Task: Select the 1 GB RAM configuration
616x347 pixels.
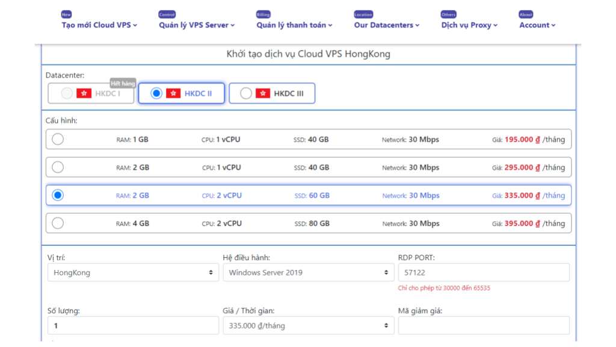Action: (58, 139)
